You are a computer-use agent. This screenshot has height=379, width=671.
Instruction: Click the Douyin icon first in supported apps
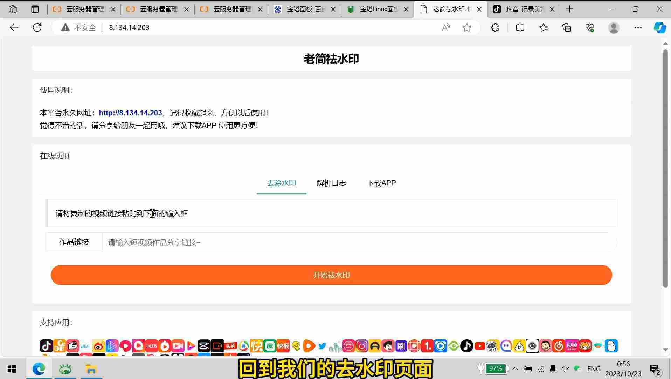tap(46, 346)
